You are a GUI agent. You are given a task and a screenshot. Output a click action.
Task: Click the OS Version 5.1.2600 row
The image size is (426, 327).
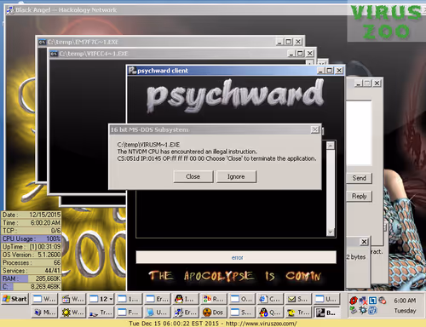(32, 255)
